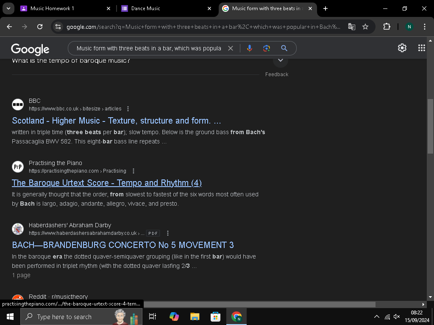Click the Practising the Piano favicon
Screen dimensions: 434x325
click(x=18, y=167)
